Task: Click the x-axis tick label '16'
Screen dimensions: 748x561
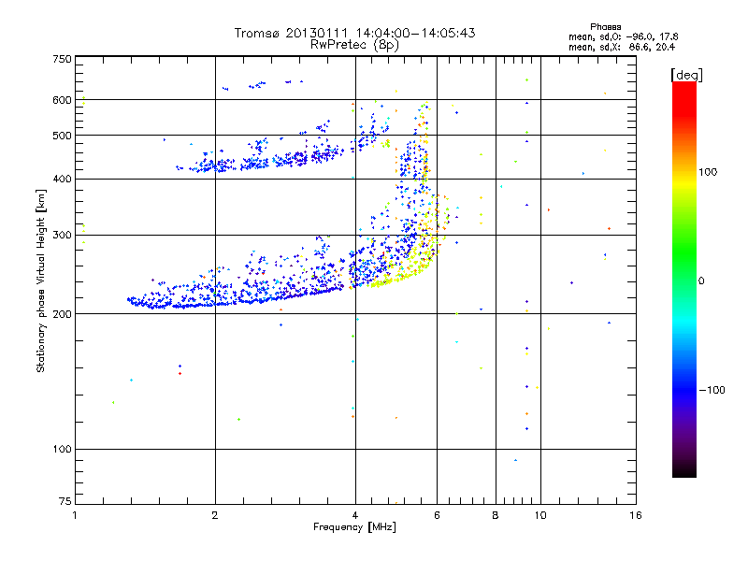Action: tap(636, 515)
